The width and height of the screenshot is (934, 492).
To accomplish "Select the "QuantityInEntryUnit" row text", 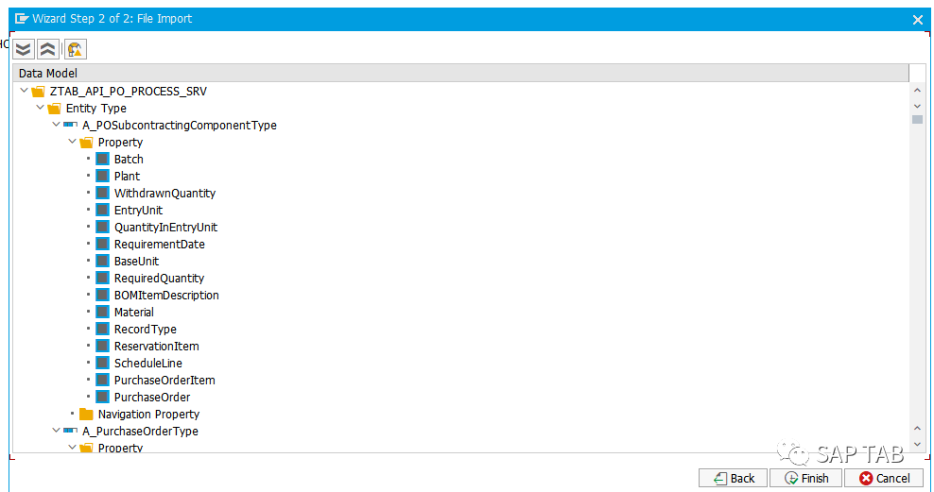I will 165,227.
